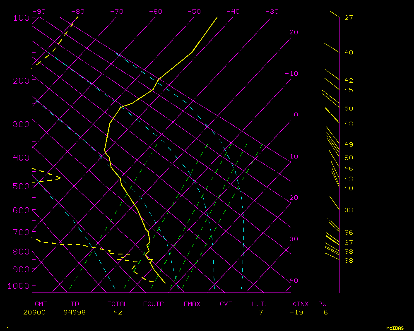Image resolution: width=414 pixels, height=331 pixels.
Task: Select the PW label
Action: [322, 304]
